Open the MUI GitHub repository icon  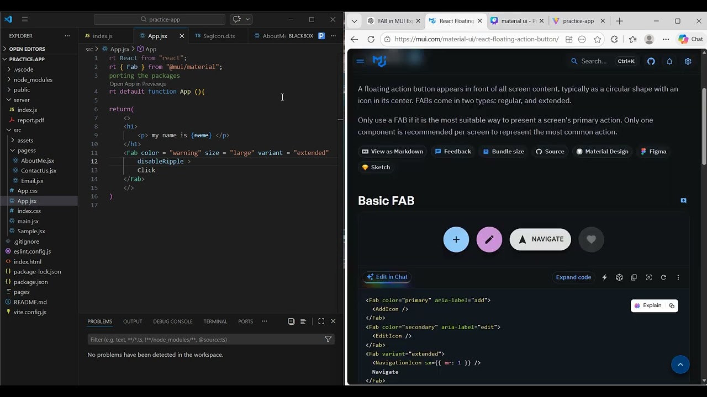(651, 61)
